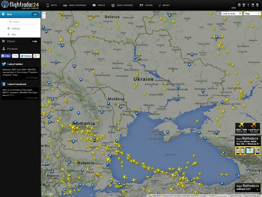Screen dimensions: 262x197
Task: Open the Premium section
Action: pyautogui.click(x=20, y=49)
